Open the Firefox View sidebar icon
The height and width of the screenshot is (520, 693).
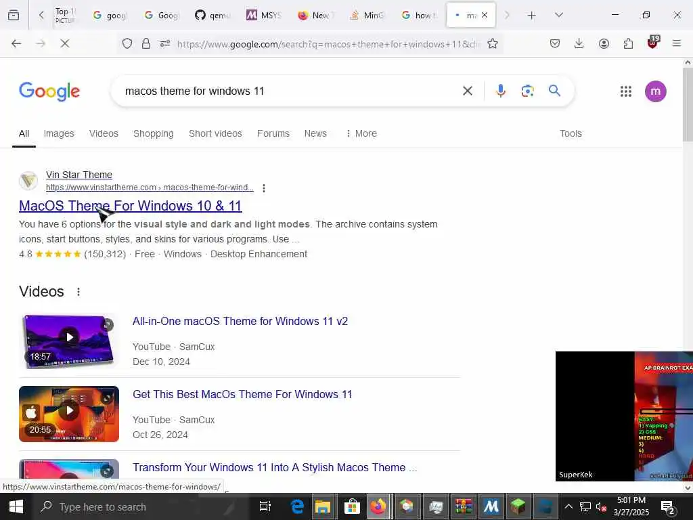14,15
